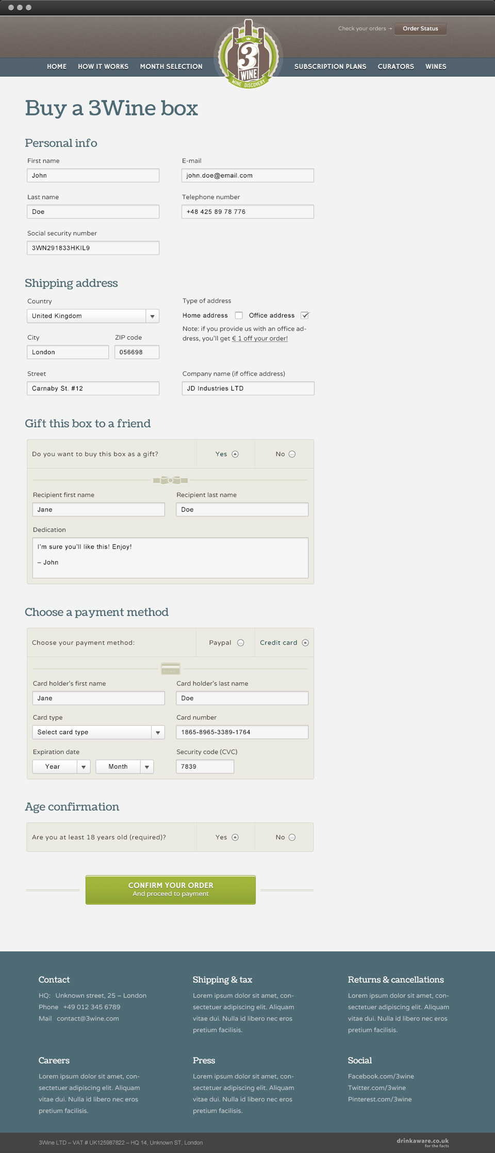This screenshot has height=1153, width=495.
Task: Click the 3Wine logo badge
Action: [x=248, y=54]
